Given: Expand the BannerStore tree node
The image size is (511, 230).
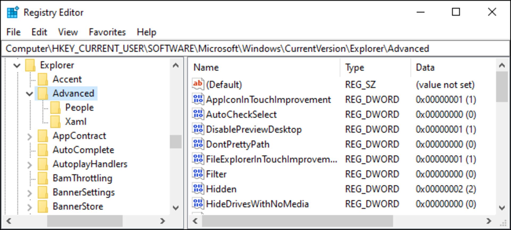Looking at the screenshot, I should coord(29,207).
